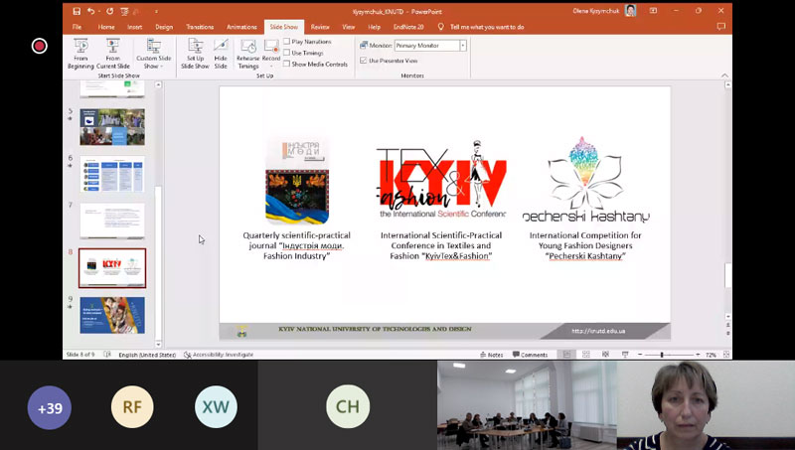The height and width of the screenshot is (450, 795).
Task: Select slide 9 thumbnail
Action: (112, 315)
